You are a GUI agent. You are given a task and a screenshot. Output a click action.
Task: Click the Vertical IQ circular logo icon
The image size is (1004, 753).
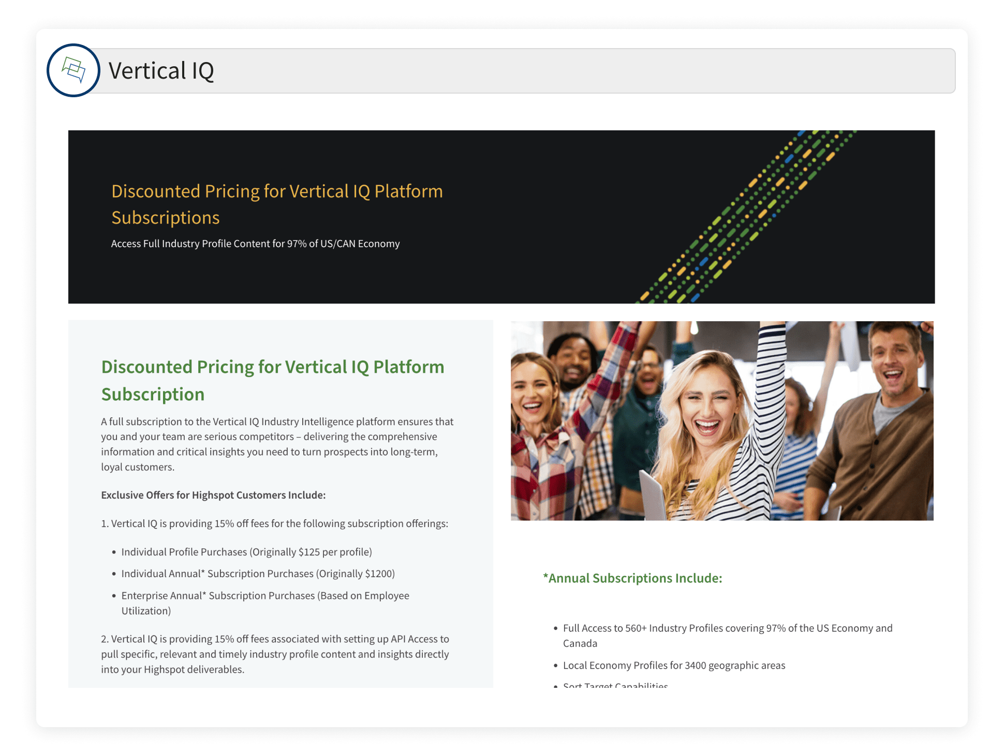(x=73, y=70)
